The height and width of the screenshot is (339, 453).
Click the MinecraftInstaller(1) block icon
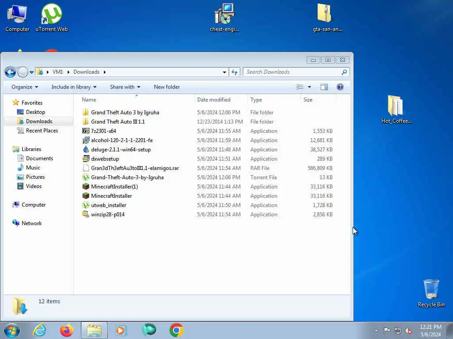point(85,187)
